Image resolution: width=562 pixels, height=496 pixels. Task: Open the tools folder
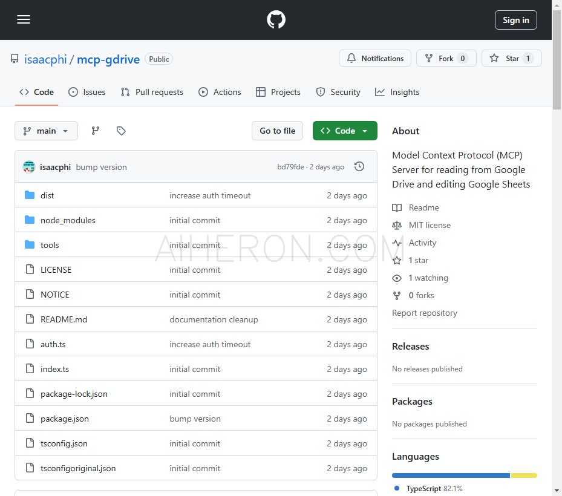click(50, 245)
